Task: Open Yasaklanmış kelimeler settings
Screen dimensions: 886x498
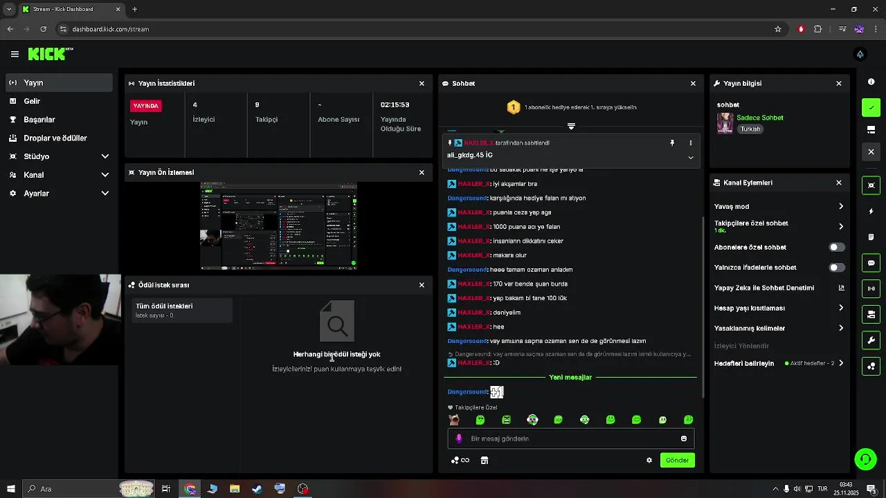Action: pos(779,328)
